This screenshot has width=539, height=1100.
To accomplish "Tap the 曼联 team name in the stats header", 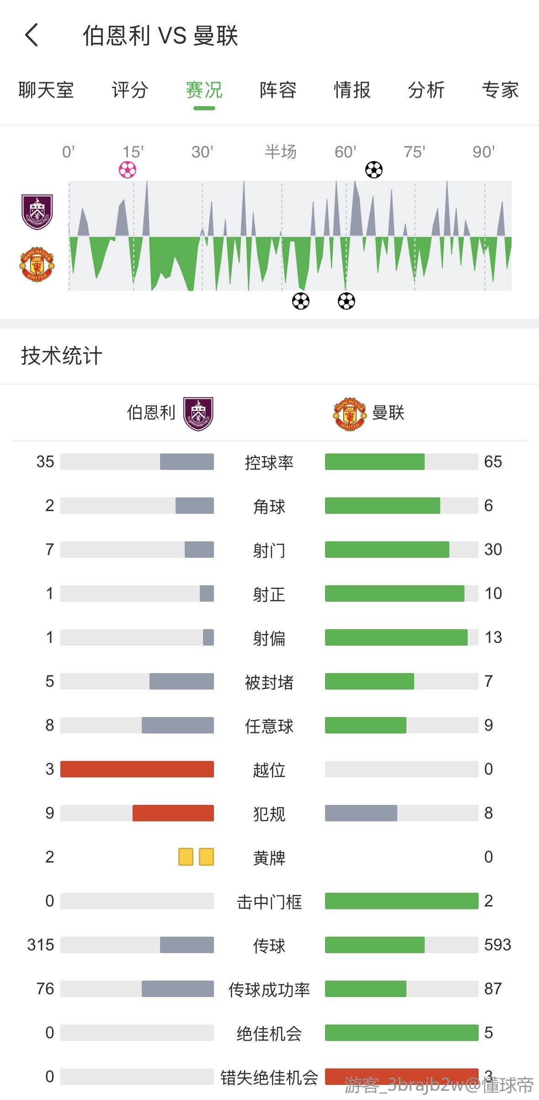I will pos(388,413).
